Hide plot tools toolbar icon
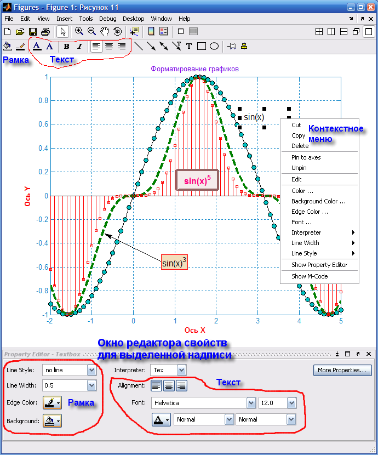 (181, 31)
